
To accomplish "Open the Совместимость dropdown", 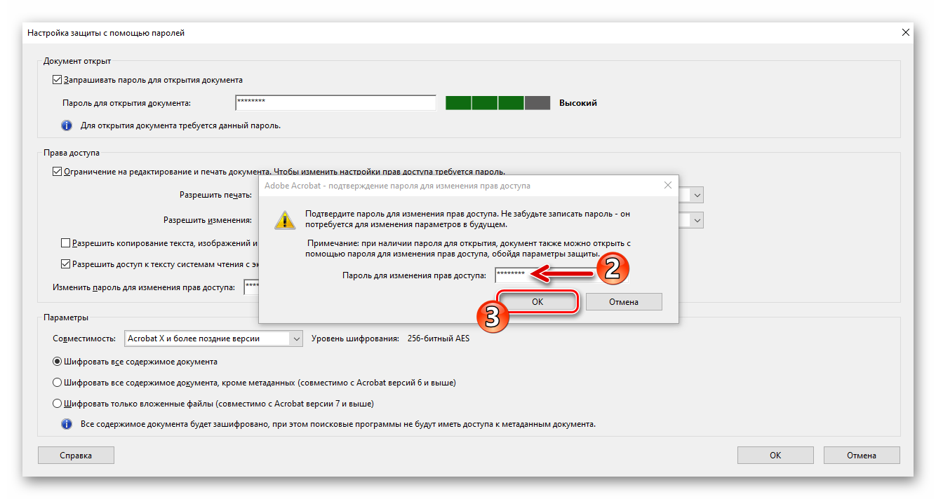I will (213, 339).
